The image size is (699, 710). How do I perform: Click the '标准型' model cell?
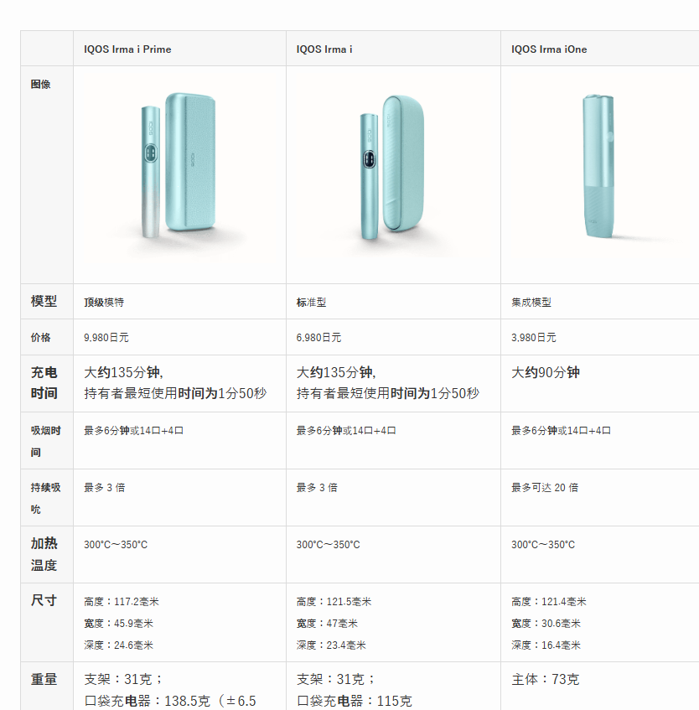[x=312, y=302]
